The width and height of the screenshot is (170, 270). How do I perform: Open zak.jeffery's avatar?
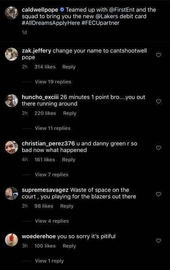click(12, 54)
